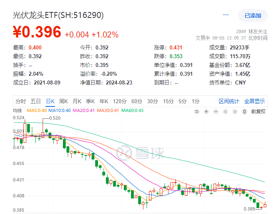Viewport: 274px width, 214px height.
Task: Click the 已添加 button
Action: tap(253, 16)
